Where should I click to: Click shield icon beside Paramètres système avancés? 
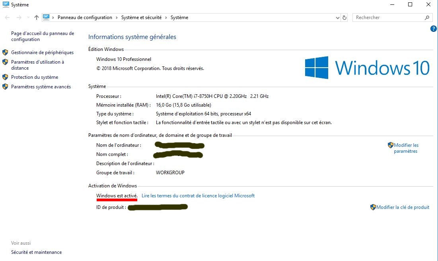(x=5, y=87)
